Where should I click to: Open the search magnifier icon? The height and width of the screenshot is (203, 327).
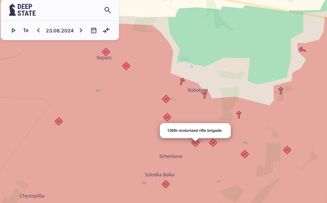coord(108,10)
